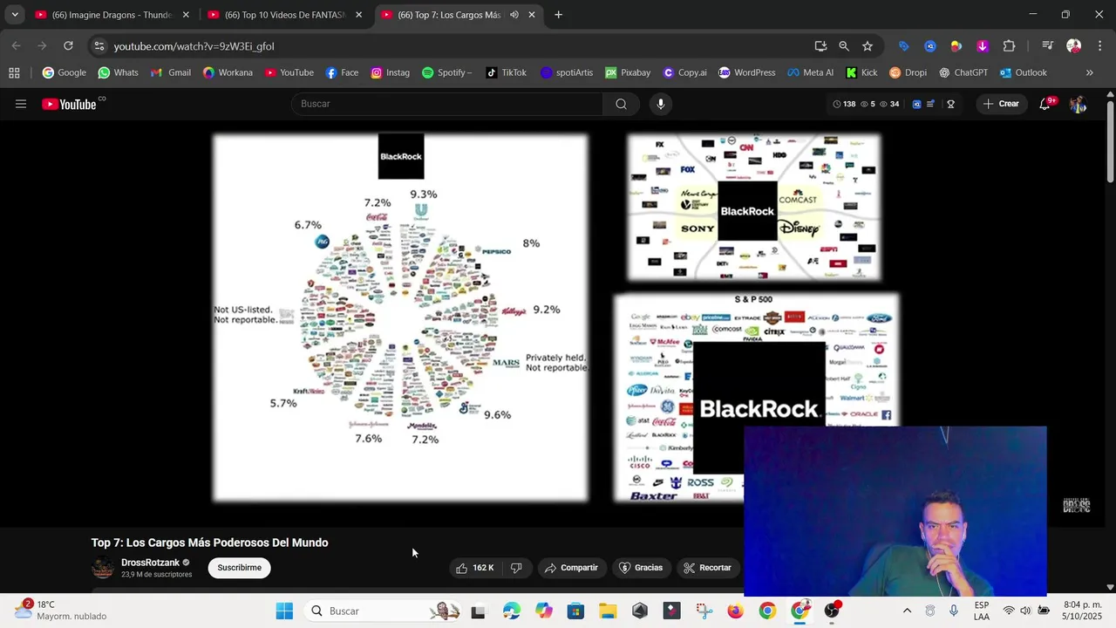Open the media controls icon in Chrome

click(x=1048, y=46)
